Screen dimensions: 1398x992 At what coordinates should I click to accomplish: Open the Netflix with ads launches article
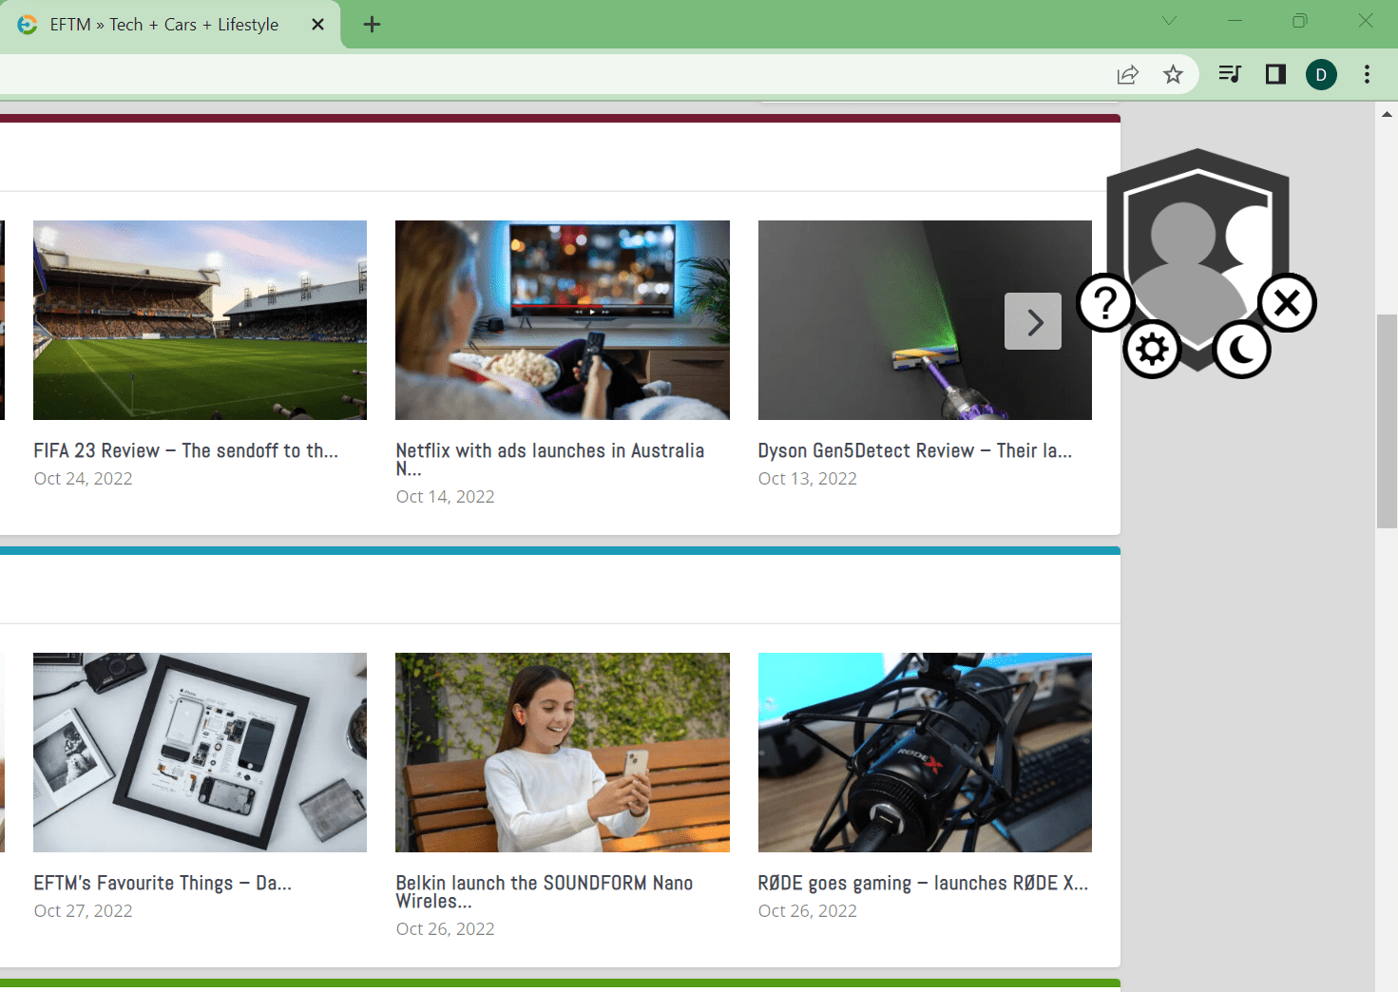point(550,459)
